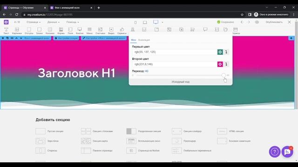Add Разделенная секция
This screenshot has height=167, width=298.
pyautogui.click(x=144, y=131)
